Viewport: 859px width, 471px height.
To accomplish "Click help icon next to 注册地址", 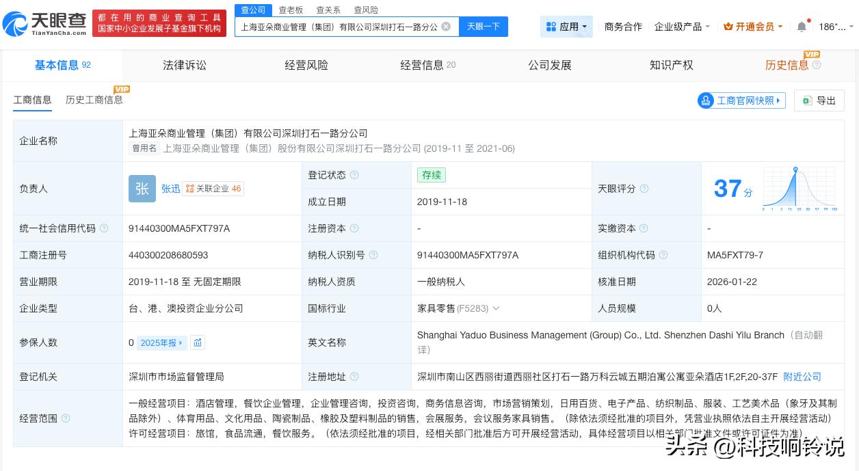I will point(354,377).
